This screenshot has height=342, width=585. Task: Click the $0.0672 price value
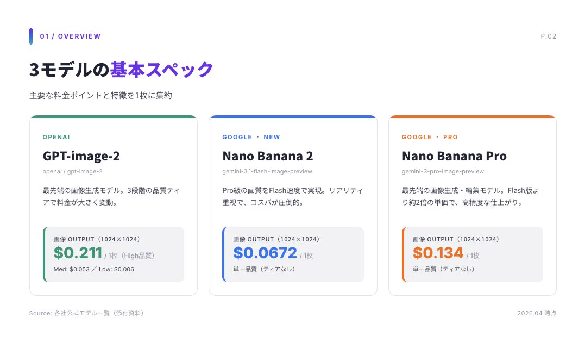click(265, 253)
